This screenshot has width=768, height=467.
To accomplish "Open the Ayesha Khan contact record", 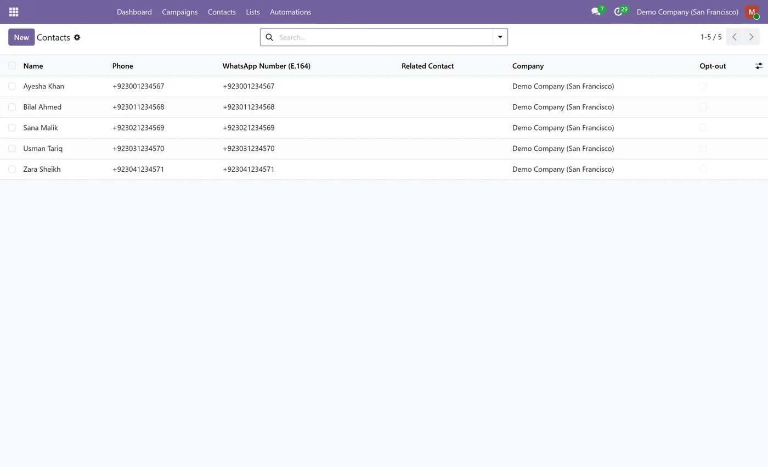I will click(x=44, y=86).
